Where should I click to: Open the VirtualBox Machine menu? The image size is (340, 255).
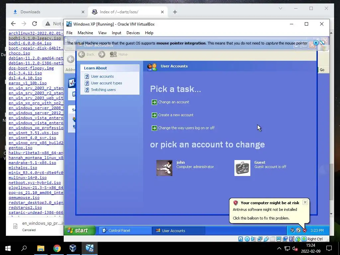point(85,33)
